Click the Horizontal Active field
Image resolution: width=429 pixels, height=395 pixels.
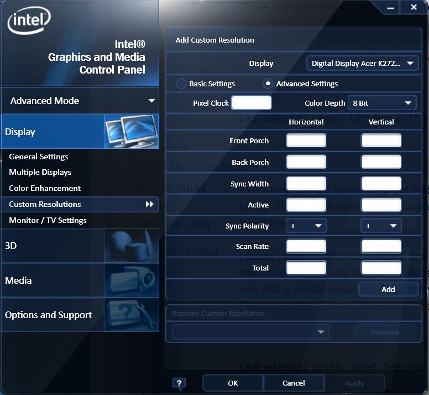[x=306, y=205]
